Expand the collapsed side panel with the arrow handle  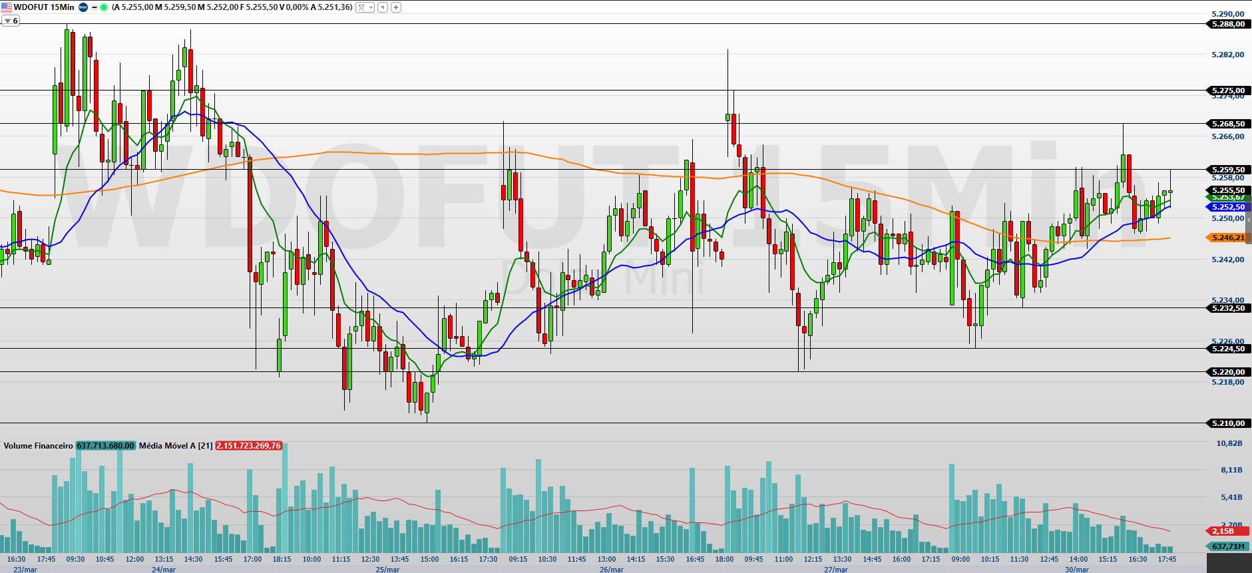[1249, 220]
